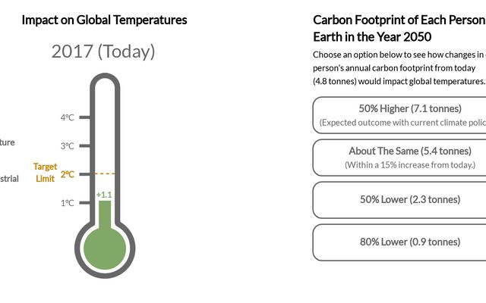Click the 3°C scale label

point(67,146)
